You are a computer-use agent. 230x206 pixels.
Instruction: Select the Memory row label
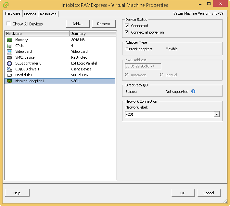[21, 40]
